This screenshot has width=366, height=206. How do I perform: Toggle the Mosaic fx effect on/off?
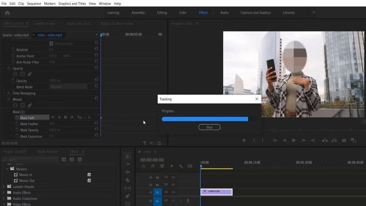pos(9,99)
